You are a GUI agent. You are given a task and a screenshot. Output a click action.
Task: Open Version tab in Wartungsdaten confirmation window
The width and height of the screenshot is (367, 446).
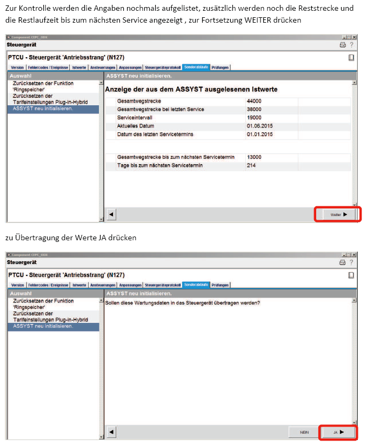pyautogui.click(x=17, y=285)
